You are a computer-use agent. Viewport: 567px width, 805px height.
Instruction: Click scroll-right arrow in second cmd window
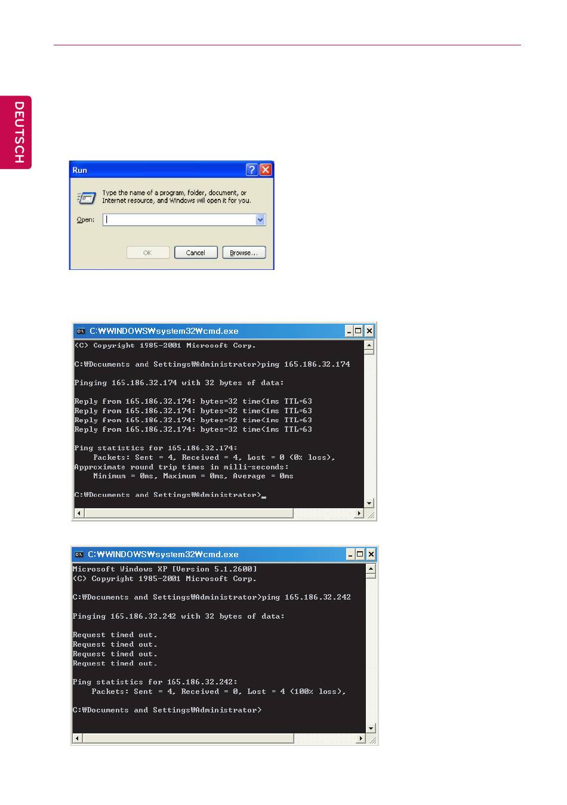[360, 738]
